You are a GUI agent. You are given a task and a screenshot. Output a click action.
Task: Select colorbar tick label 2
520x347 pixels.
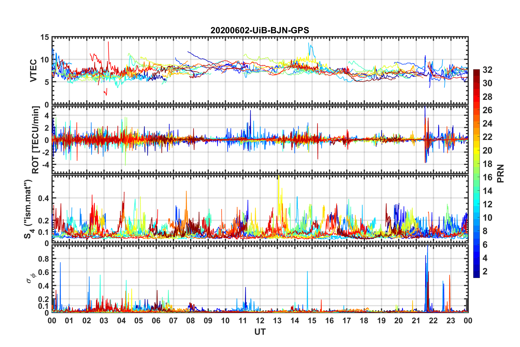[x=485, y=271]
